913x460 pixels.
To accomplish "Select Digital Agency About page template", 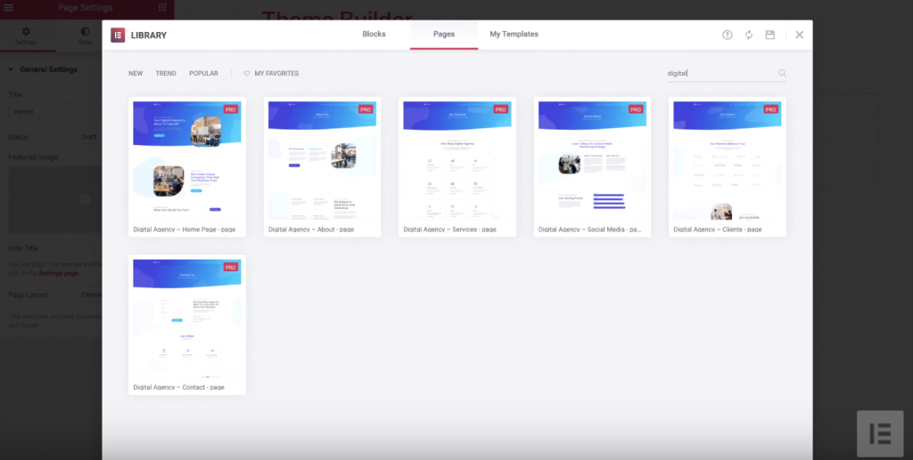I will (322, 160).
